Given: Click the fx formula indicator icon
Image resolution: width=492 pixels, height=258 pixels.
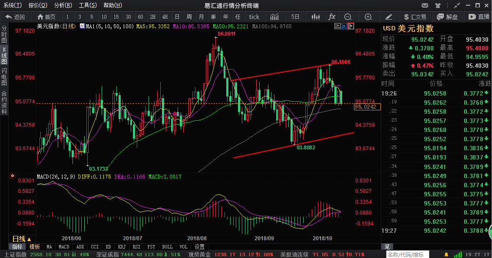Looking at the screenshot, I should tap(332, 17).
